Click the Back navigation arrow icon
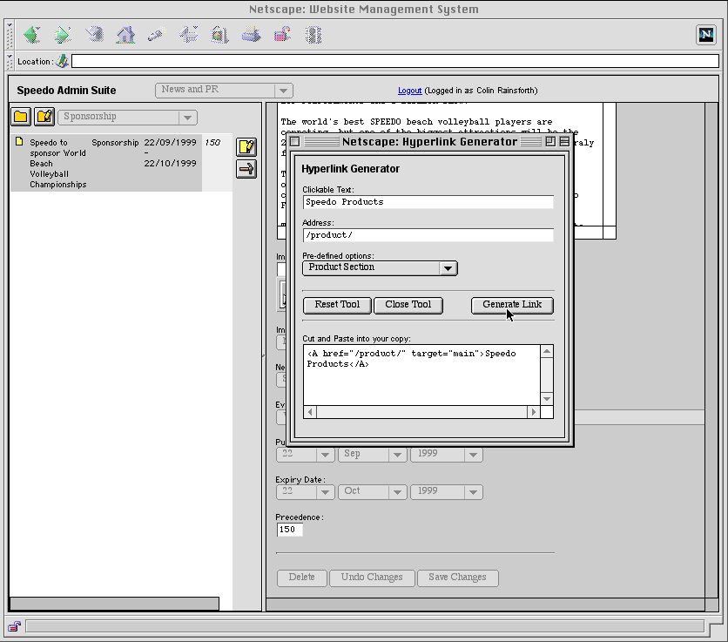 tap(31, 35)
